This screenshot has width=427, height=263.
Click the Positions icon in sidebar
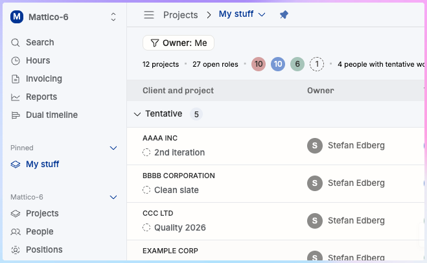(16, 250)
